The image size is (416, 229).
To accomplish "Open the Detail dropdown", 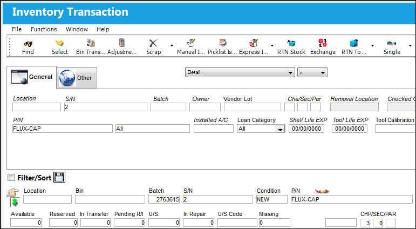I will (x=240, y=72).
